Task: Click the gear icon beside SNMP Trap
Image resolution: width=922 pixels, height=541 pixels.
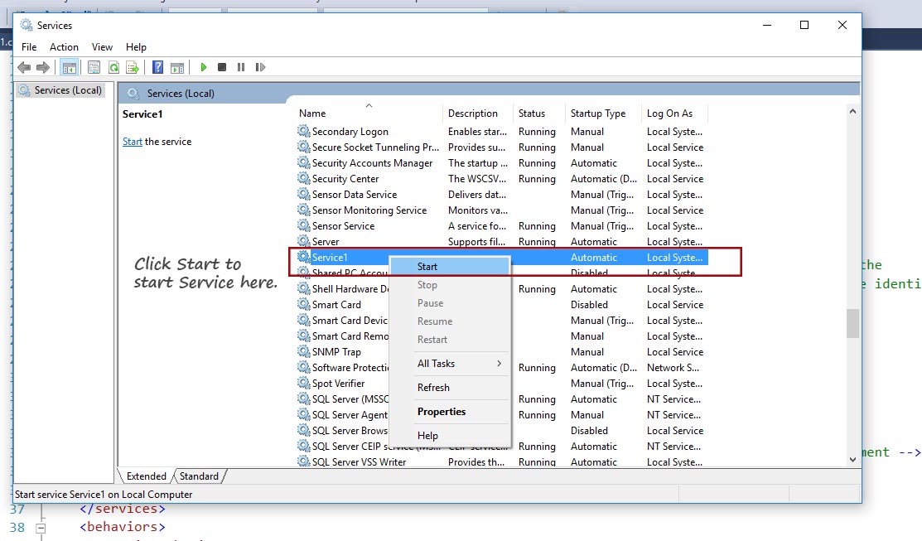Action: point(303,351)
